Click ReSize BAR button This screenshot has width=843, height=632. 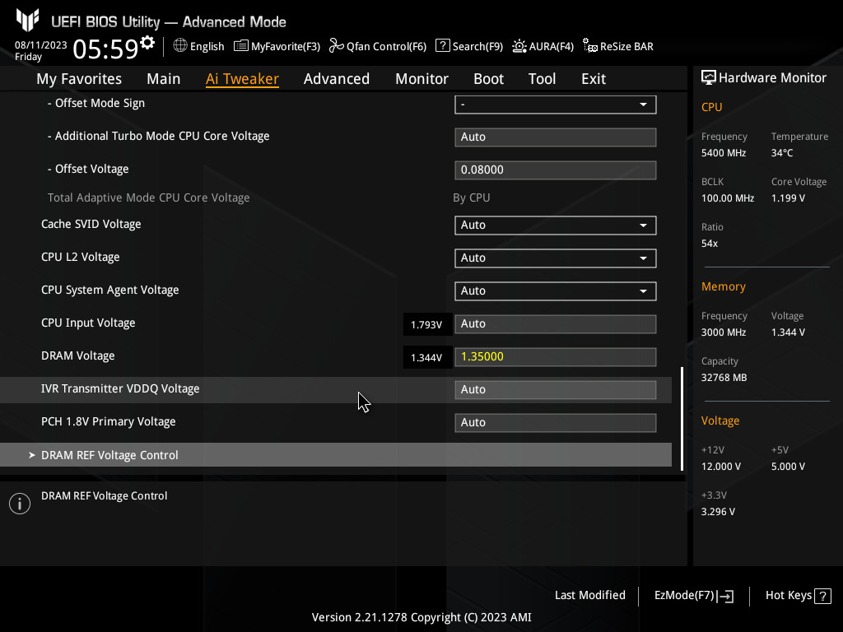[618, 46]
